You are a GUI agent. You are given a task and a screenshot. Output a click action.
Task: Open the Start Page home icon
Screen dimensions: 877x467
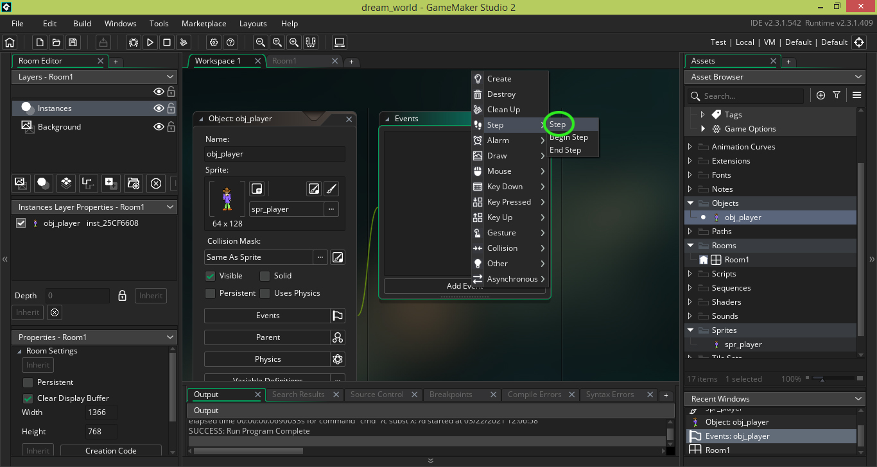[10, 42]
